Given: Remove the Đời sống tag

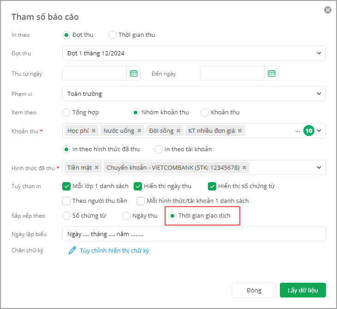Looking at the screenshot, I should coord(178,131).
